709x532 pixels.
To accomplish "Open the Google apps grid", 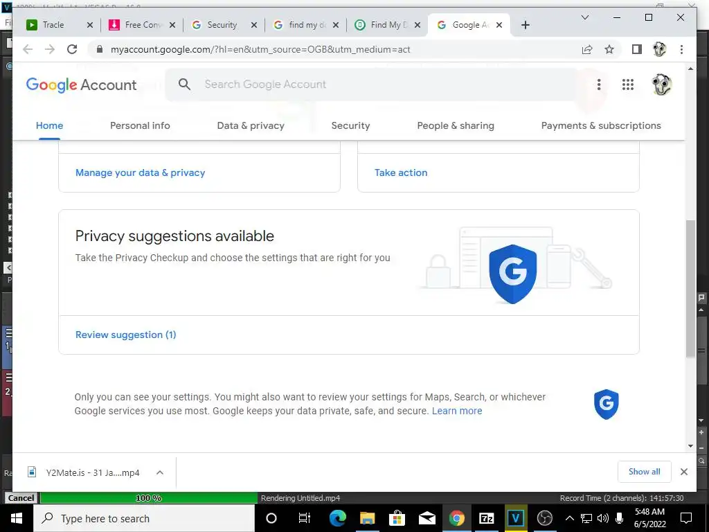I will (x=627, y=84).
